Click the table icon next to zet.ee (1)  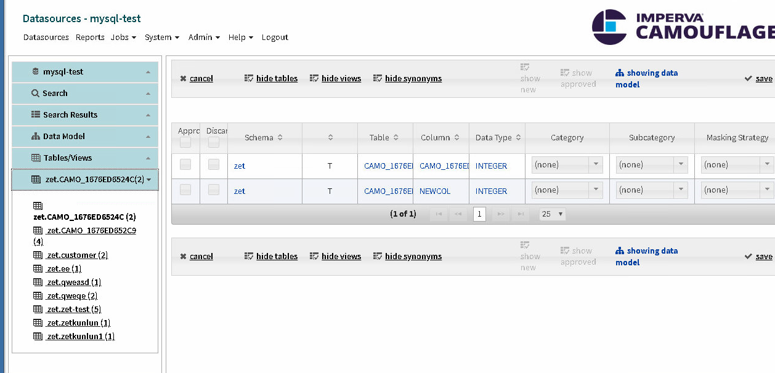click(x=38, y=268)
